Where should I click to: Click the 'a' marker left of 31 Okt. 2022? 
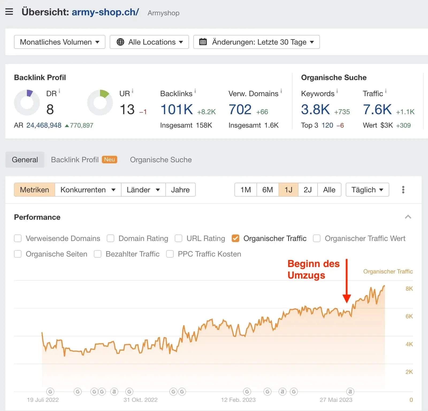pyautogui.click(x=114, y=392)
